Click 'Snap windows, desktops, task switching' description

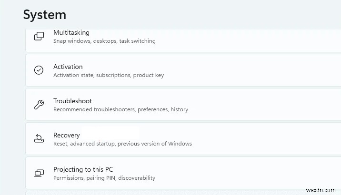(104, 41)
